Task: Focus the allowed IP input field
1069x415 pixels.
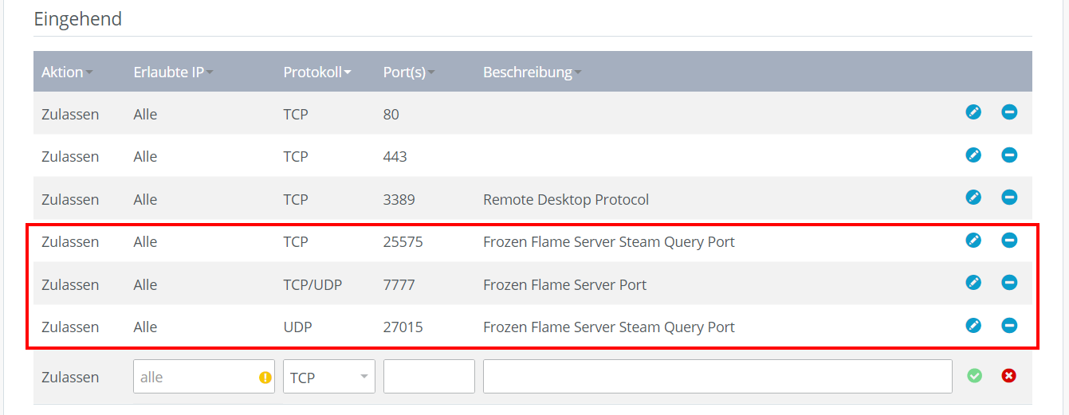Action: tap(204, 377)
